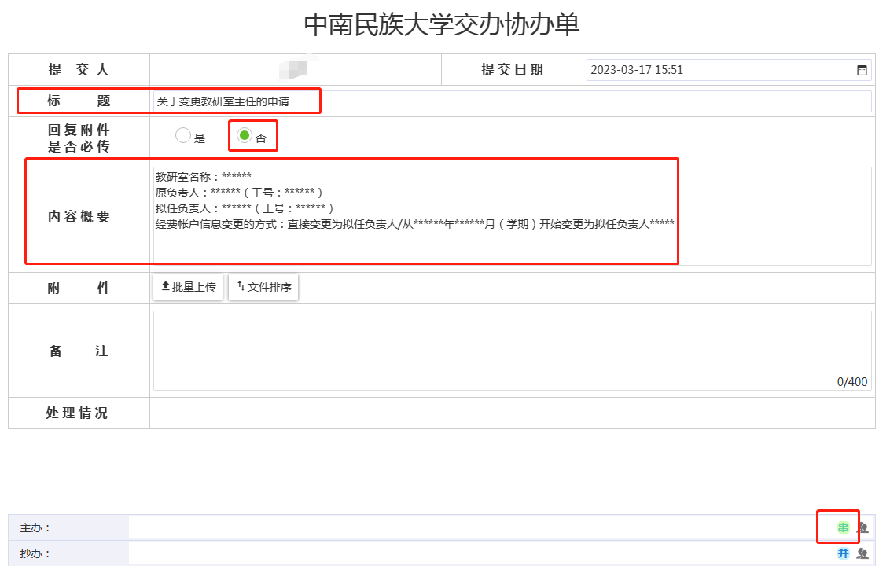Focus the 标题 title input field

click(511, 101)
